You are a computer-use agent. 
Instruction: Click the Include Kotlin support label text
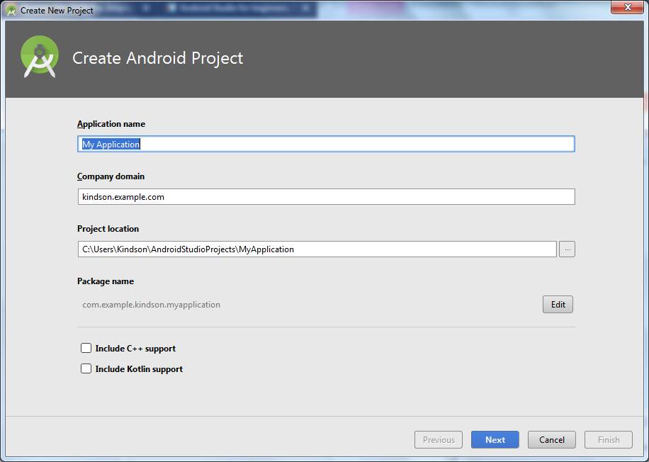(x=139, y=369)
